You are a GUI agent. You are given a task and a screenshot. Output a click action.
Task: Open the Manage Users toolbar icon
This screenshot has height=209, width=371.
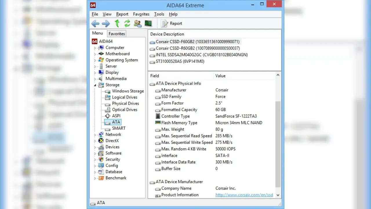pyautogui.click(x=138, y=24)
